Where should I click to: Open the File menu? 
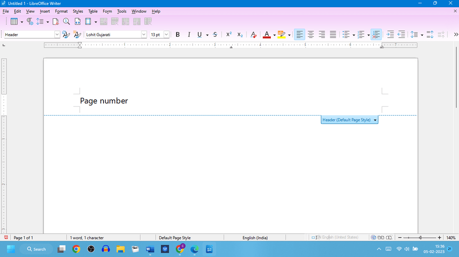coord(5,11)
